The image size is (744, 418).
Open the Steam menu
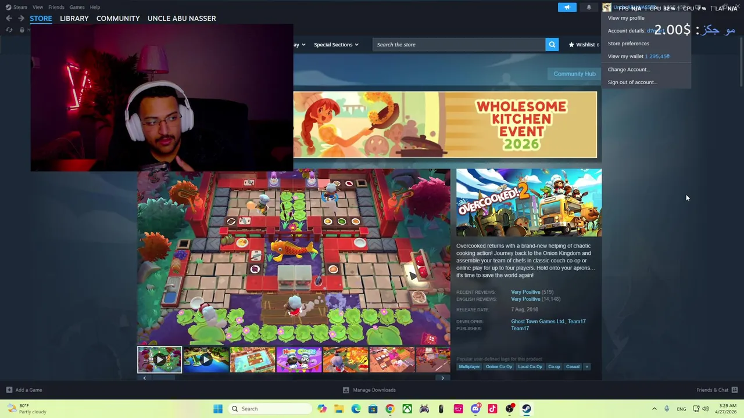[20, 7]
